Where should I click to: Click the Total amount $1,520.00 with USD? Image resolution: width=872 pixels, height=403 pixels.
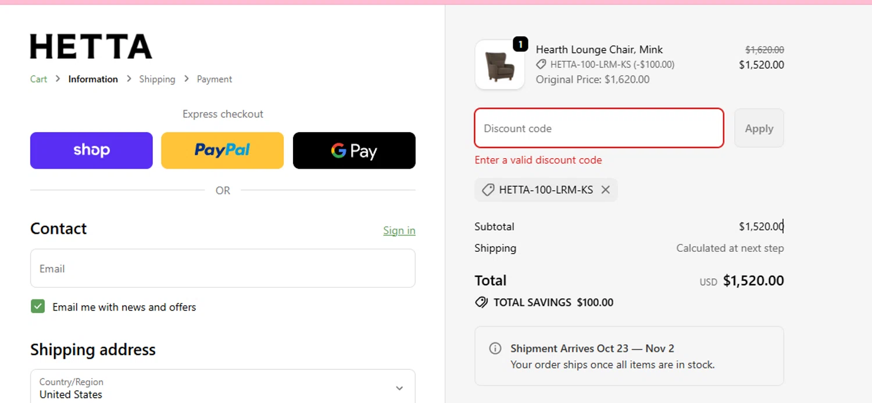742,281
